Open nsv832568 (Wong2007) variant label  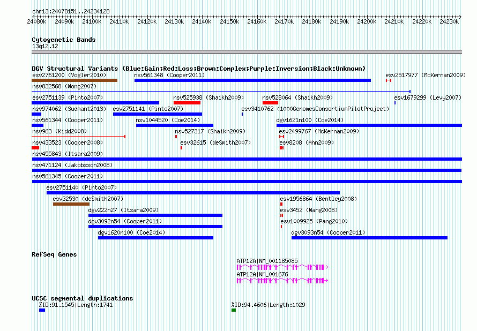point(64,86)
